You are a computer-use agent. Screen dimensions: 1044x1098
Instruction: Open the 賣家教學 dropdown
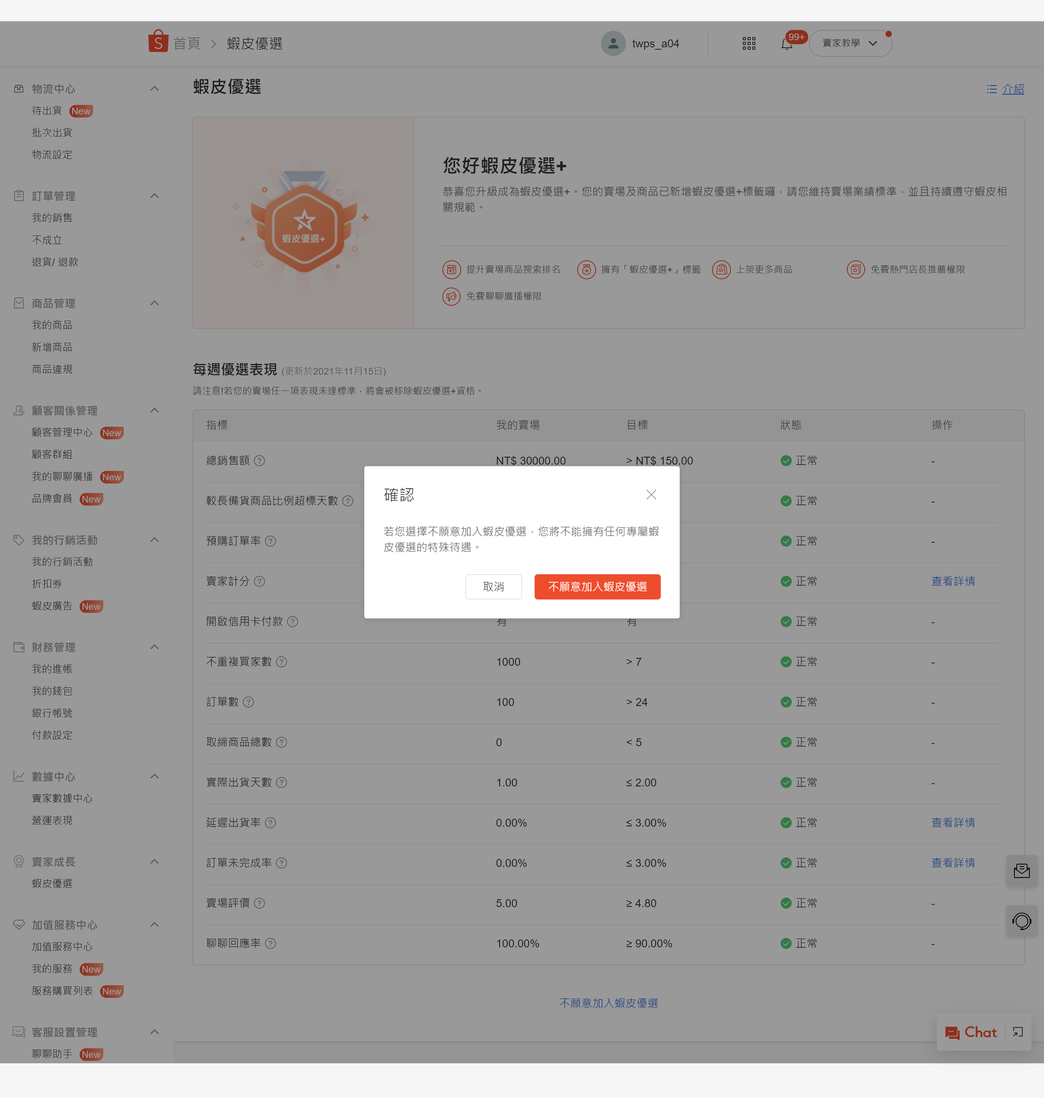pos(849,43)
